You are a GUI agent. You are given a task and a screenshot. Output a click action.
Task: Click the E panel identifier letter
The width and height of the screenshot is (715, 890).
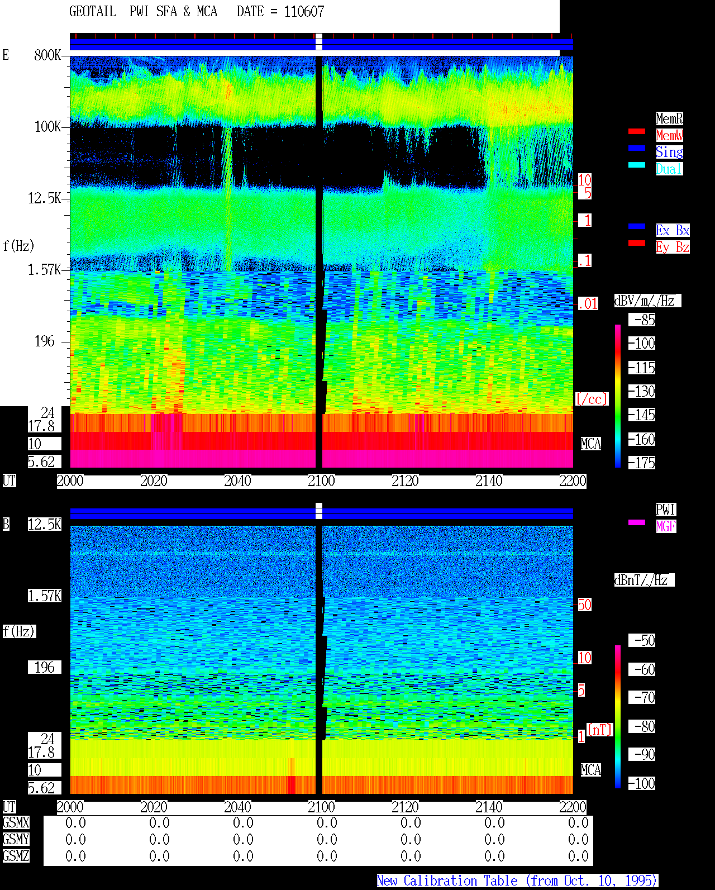pyautogui.click(x=6, y=55)
